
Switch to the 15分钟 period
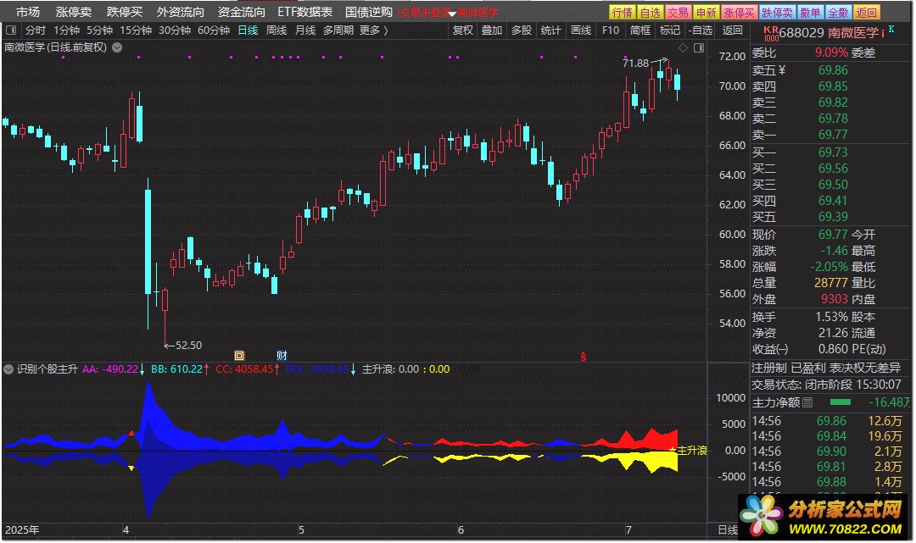tap(136, 30)
